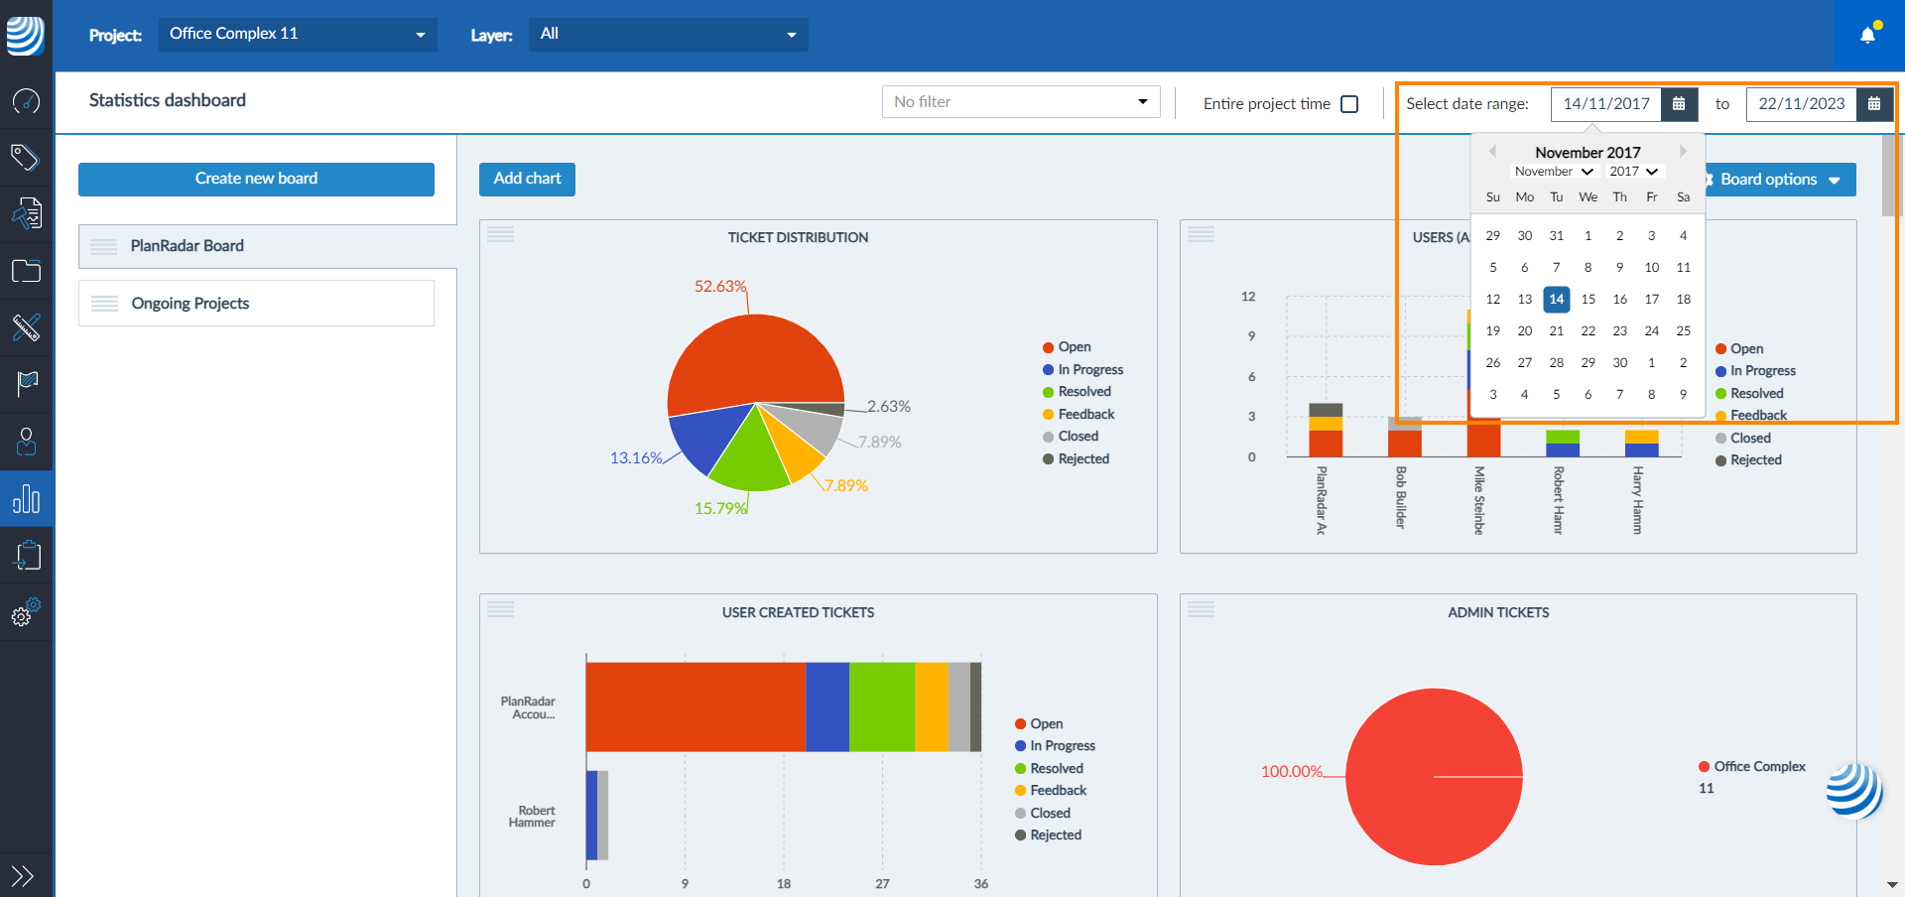This screenshot has width=1905, height=897.
Task: Open the flag icon in sidebar
Action: pyautogui.click(x=26, y=383)
